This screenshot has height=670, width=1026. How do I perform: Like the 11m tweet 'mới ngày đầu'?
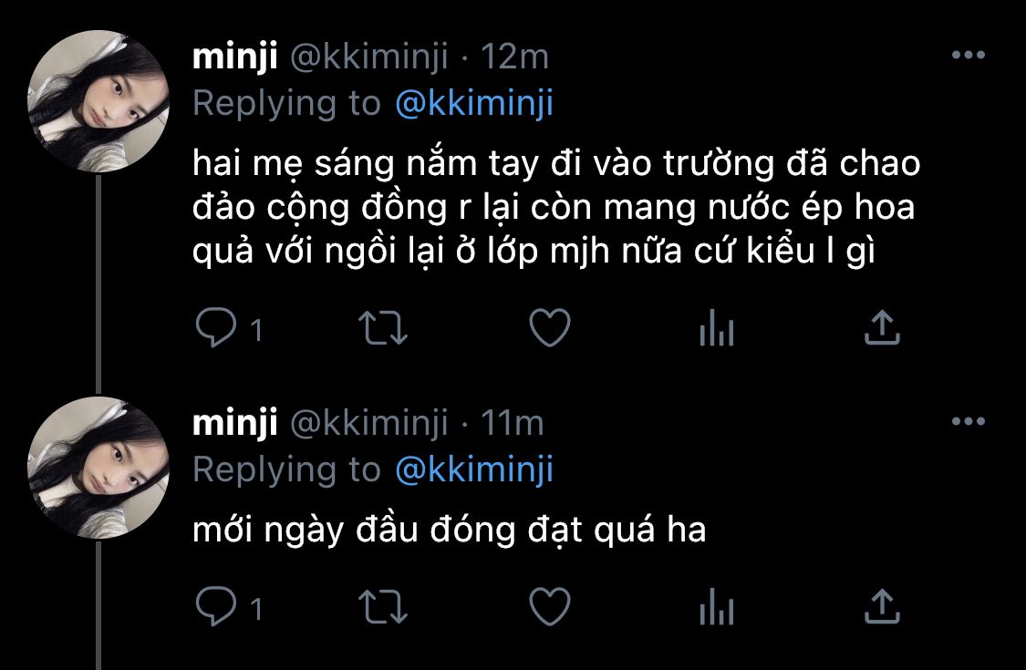point(550,606)
